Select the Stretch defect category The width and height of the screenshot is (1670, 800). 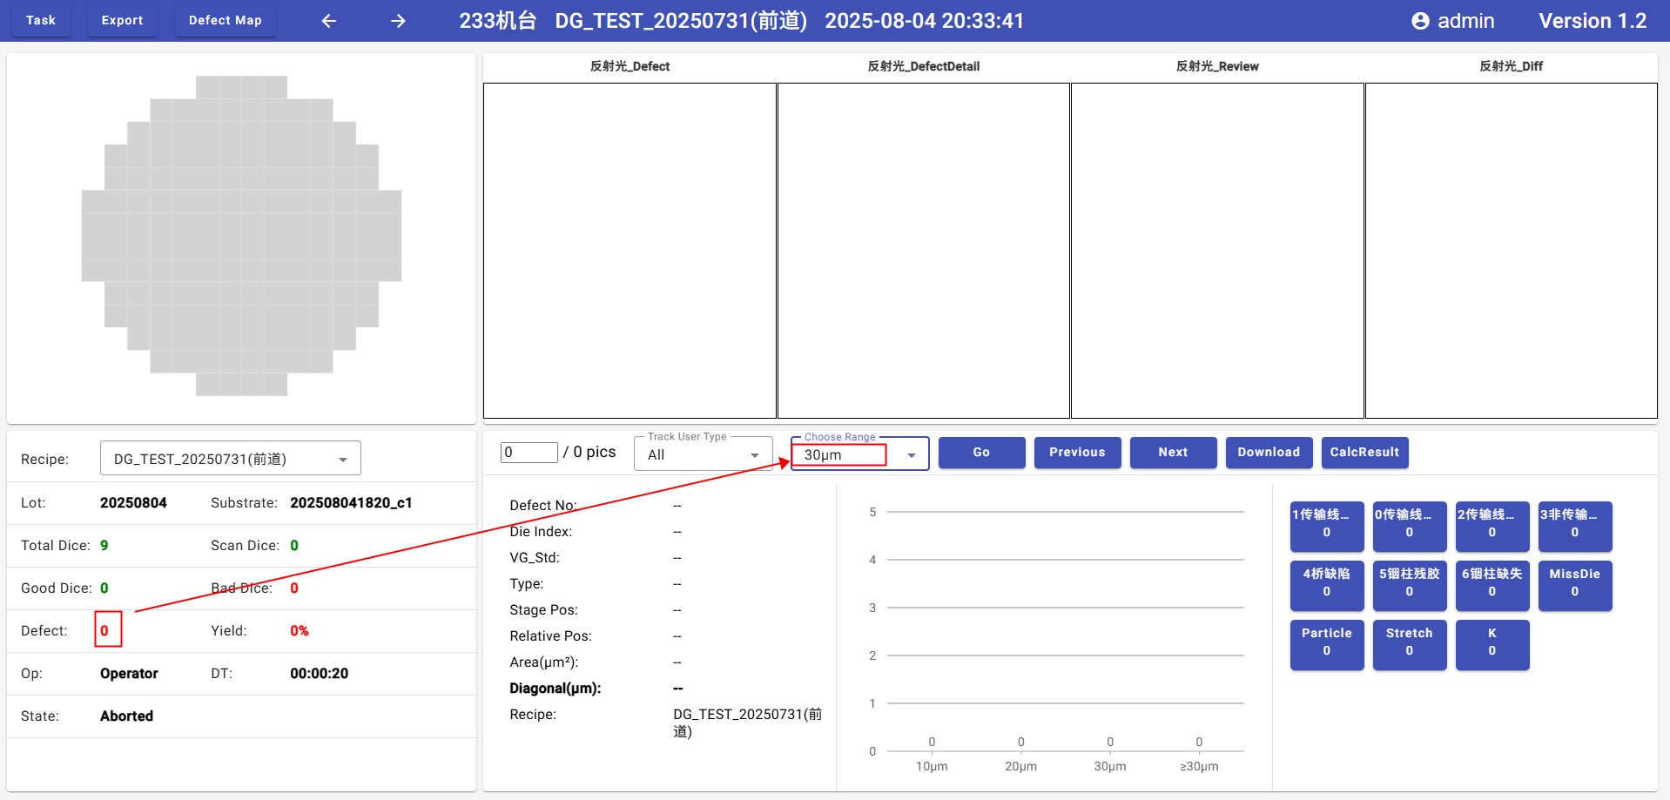tap(1409, 642)
